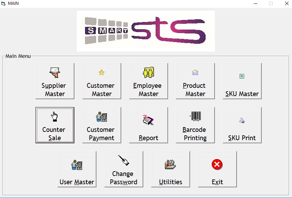Launch Counter Sale with the pointing hand icon
Screen dimensions: 292x198
(55, 125)
